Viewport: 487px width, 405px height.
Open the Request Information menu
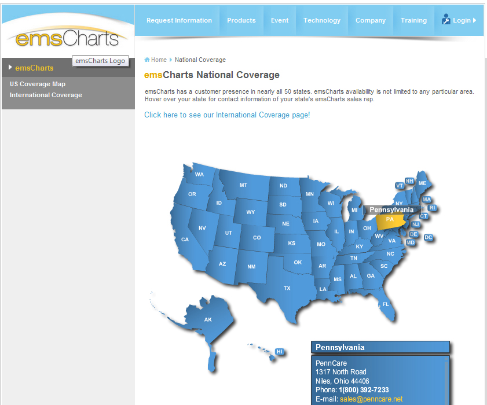tap(179, 20)
